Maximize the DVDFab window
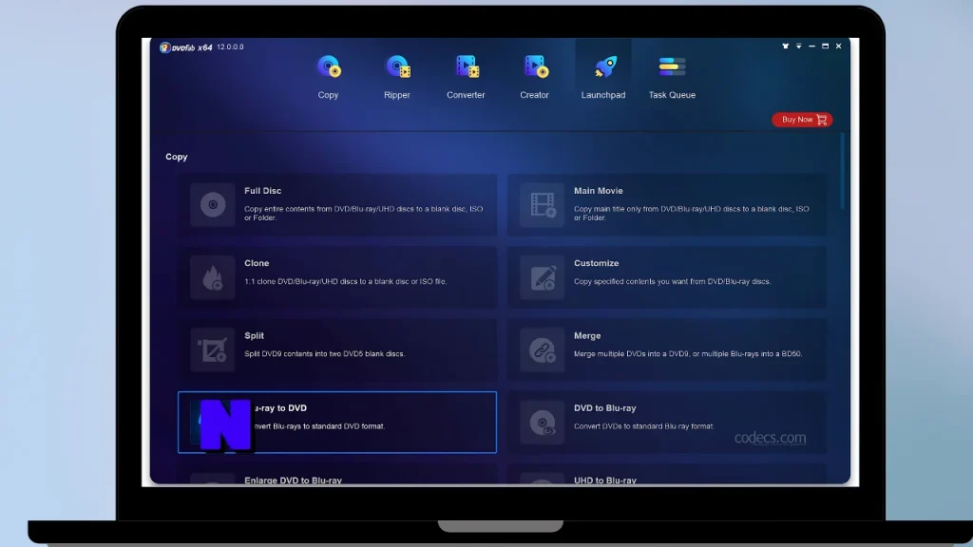 click(x=826, y=46)
